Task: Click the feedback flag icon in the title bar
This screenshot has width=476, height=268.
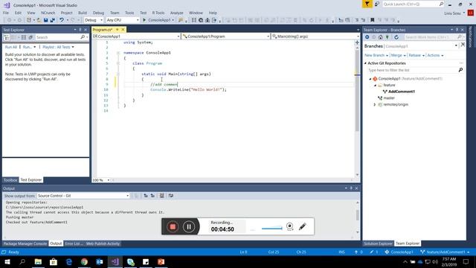Action: pos(367,4)
